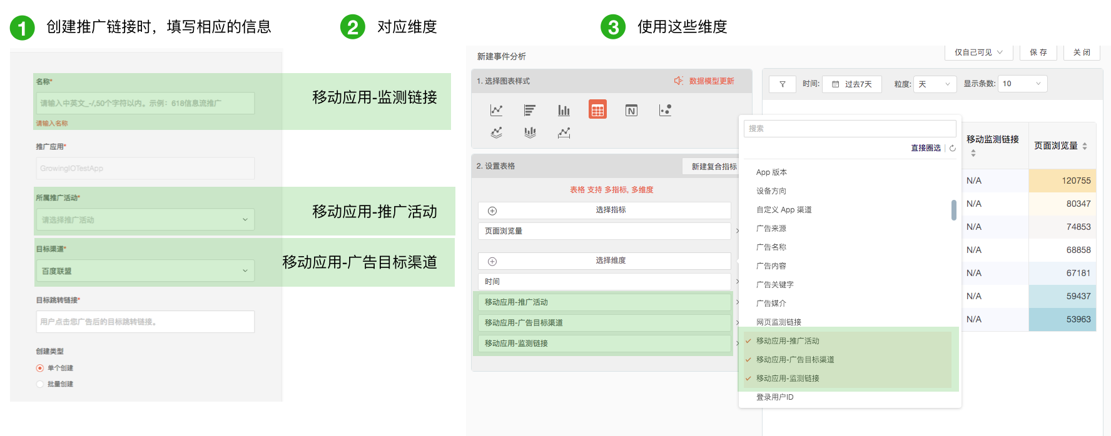Choose the vertical bar chart icon
1111x436 pixels.
564,111
